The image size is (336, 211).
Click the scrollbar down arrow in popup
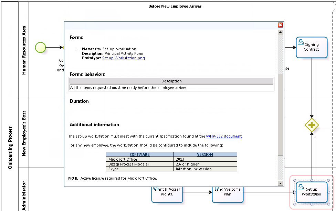tap(281, 183)
